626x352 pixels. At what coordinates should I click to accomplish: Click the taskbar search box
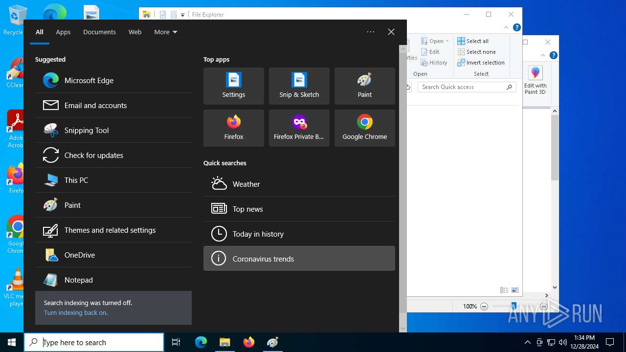click(94, 342)
